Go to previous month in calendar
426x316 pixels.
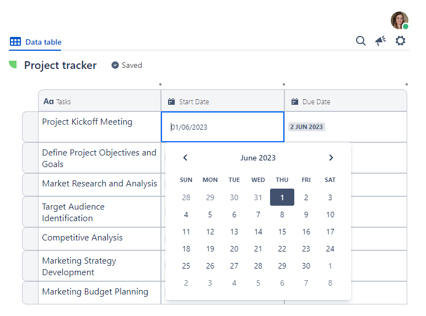185,158
